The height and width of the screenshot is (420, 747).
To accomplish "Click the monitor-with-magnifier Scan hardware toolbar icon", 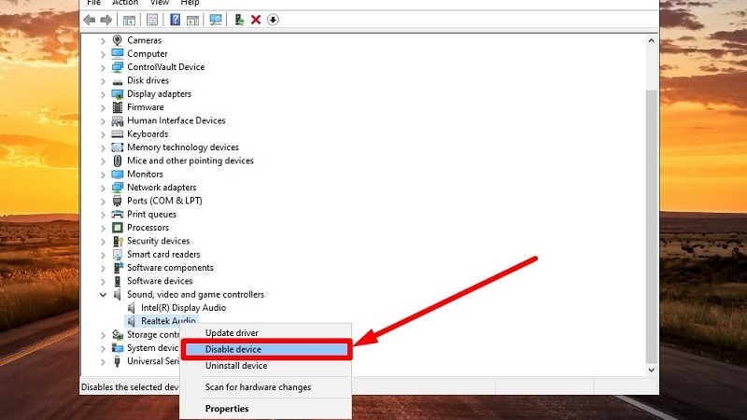I will coord(216,20).
